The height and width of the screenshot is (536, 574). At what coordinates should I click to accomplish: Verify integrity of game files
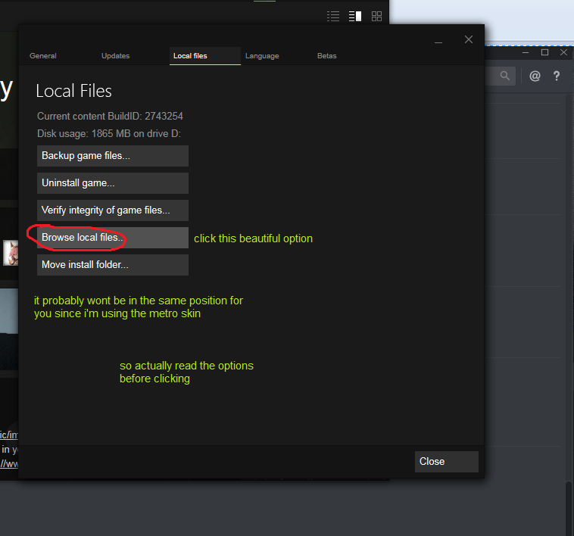point(113,210)
